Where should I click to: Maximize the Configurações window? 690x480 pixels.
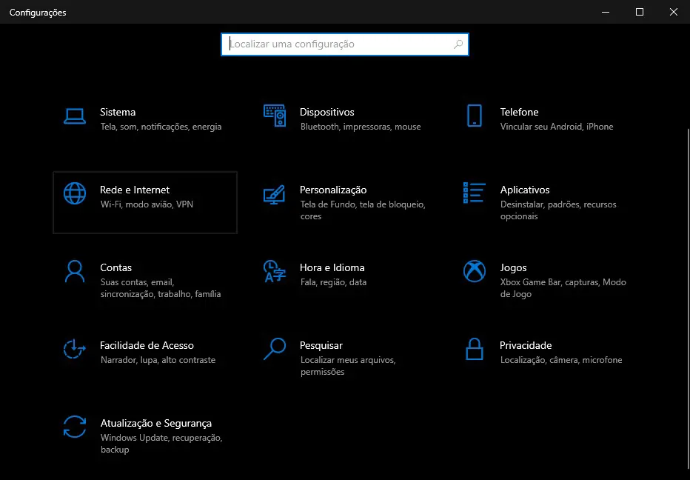tap(640, 12)
